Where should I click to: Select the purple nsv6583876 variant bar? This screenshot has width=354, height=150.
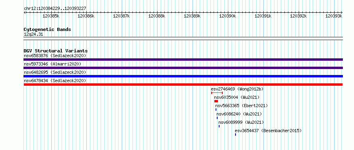pyautogui.click(x=183, y=60)
